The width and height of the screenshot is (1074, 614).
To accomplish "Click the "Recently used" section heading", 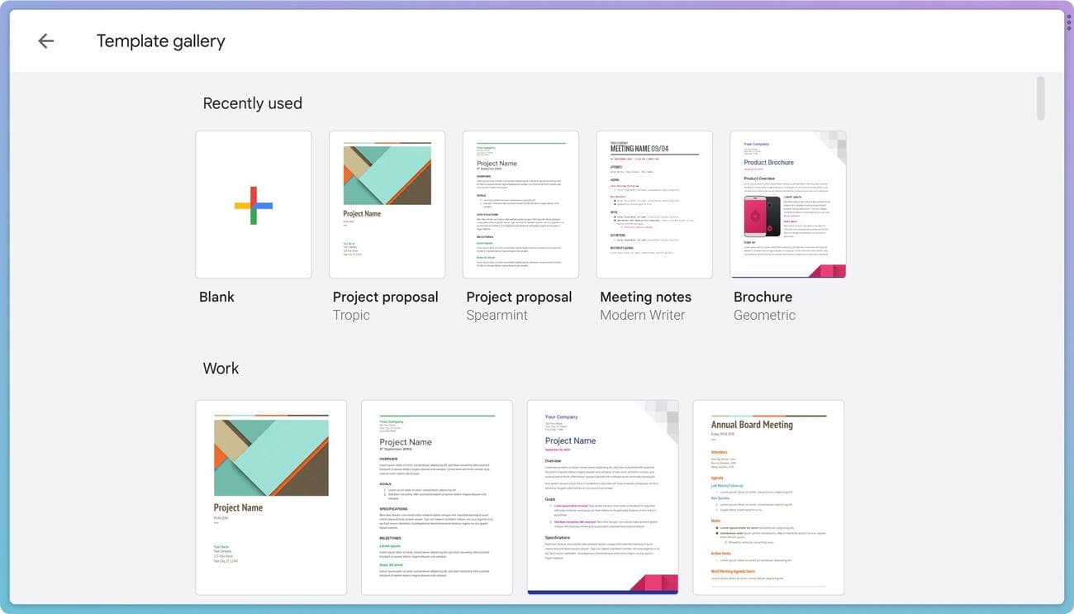I will coord(252,103).
